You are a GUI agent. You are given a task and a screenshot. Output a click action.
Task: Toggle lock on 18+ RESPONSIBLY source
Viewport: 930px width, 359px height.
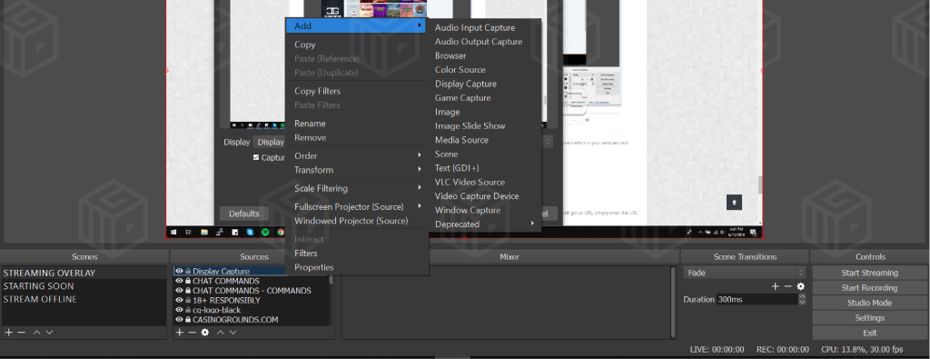click(x=187, y=300)
